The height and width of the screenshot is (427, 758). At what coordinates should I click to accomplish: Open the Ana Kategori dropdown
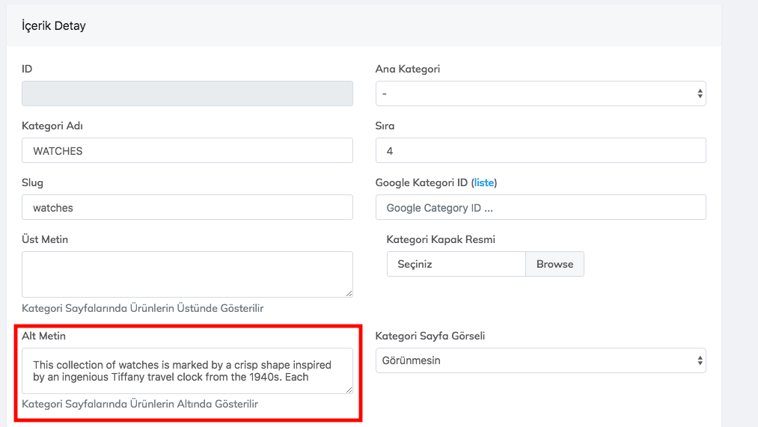coord(540,93)
